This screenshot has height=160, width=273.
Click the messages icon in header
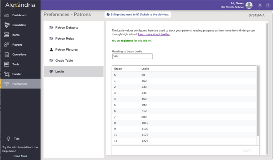pos(260,5)
